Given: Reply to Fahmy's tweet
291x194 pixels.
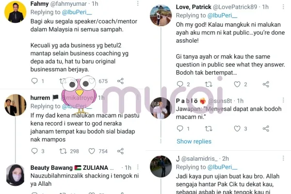Looking at the screenshot, I should point(33,81).
